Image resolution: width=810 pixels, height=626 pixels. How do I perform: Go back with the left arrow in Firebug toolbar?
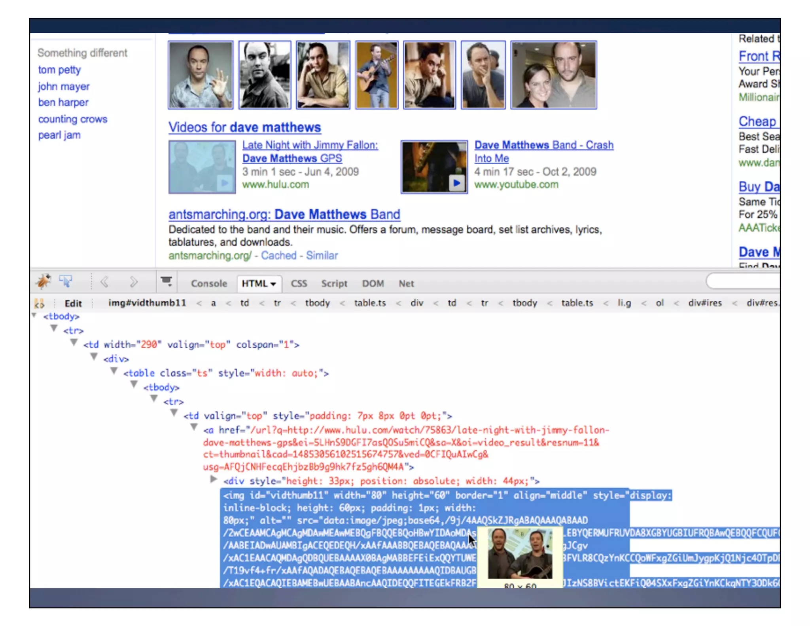tap(104, 282)
